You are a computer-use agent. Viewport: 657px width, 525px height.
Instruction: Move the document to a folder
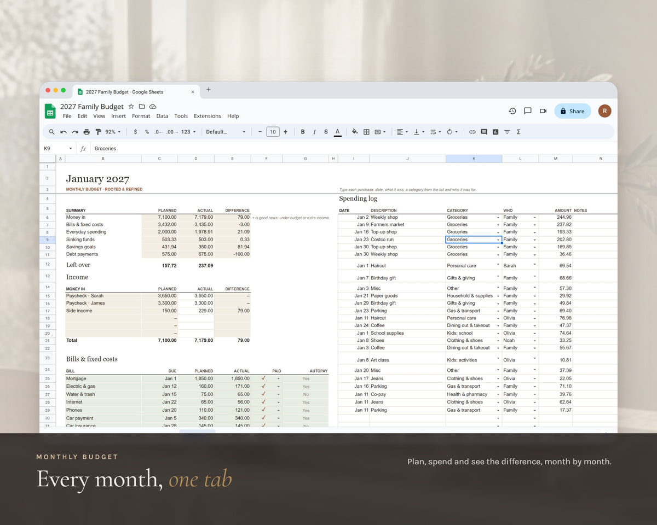[142, 107]
